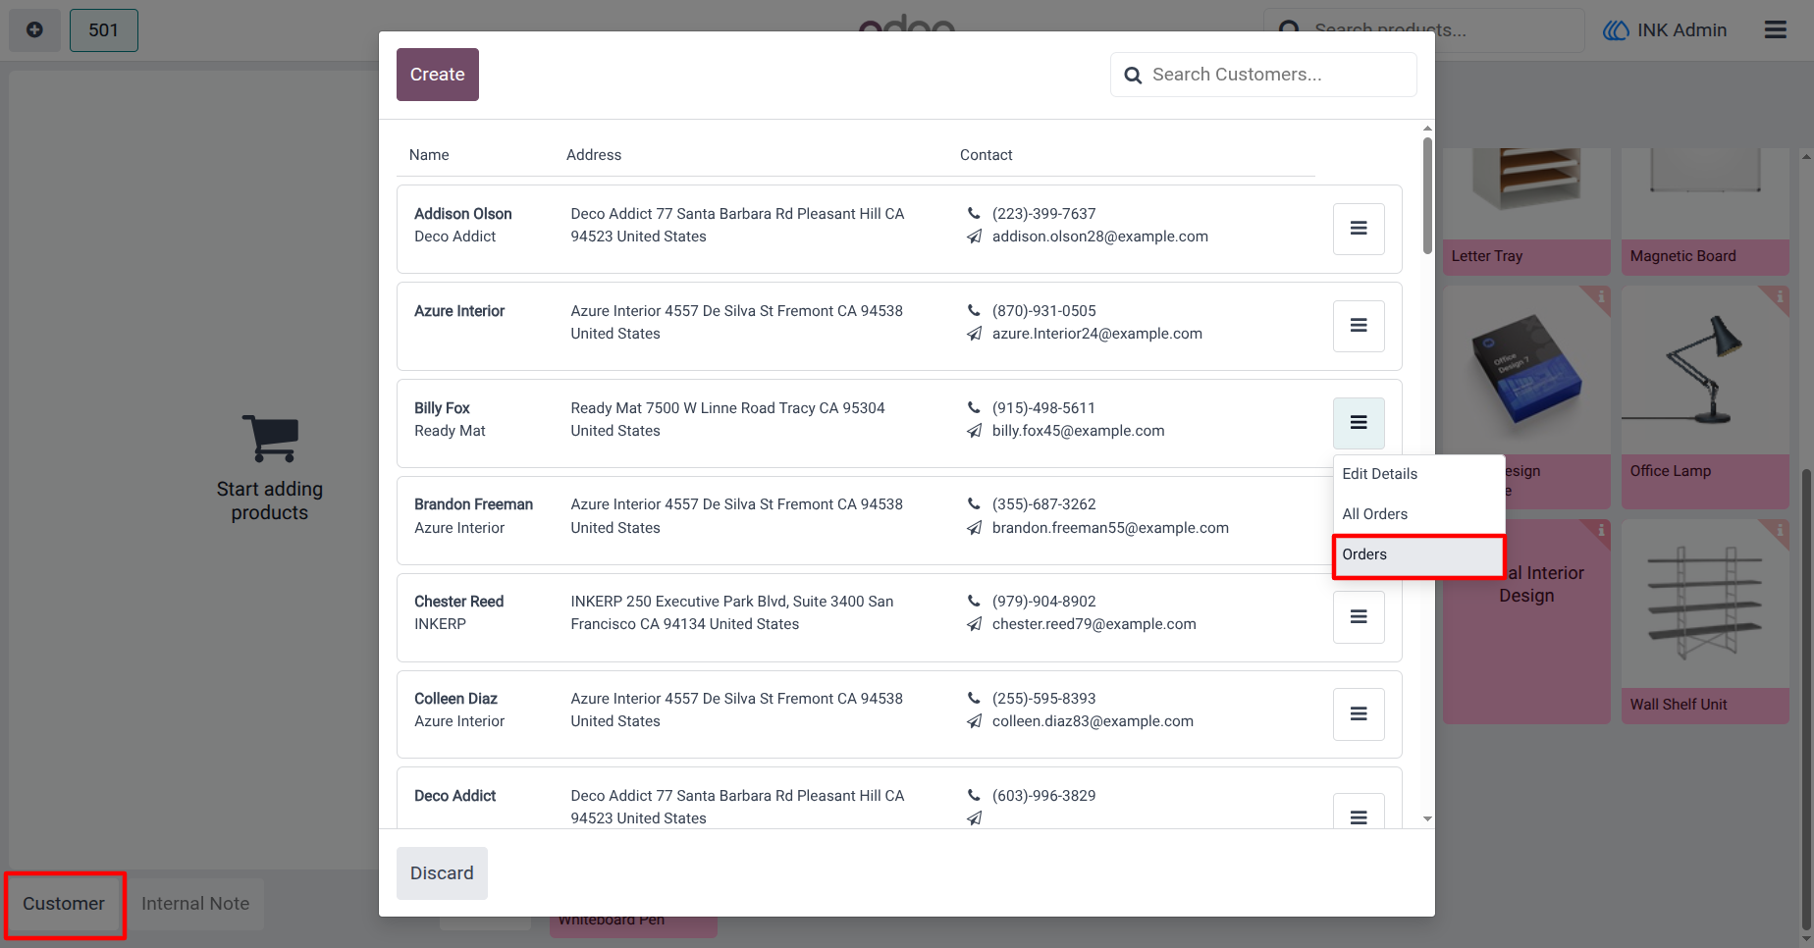Show info for the Wall Shelf Unit product
Viewport: 1814px width, 948px height.
[1779, 531]
